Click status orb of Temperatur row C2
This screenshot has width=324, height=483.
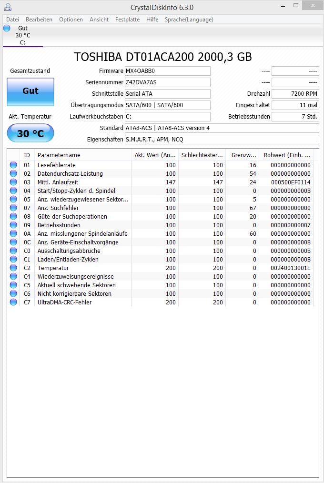point(13,268)
